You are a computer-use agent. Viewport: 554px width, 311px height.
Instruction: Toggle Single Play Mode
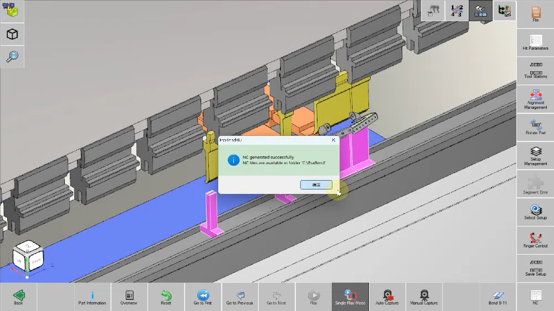(350, 297)
